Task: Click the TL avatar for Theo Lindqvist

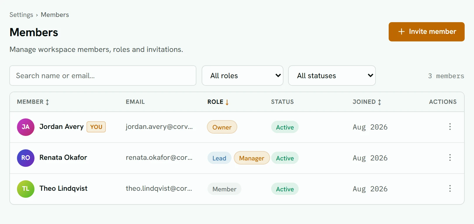Action: pos(26,189)
